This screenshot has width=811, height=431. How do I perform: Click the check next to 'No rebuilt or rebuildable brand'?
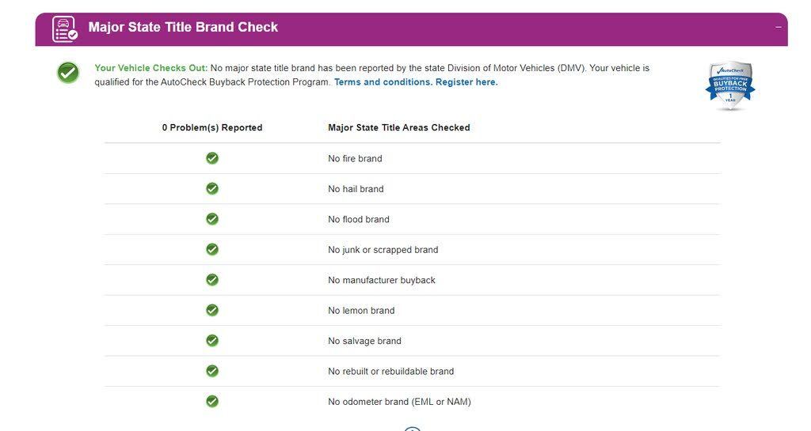pyautogui.click(x=212, y=371)
